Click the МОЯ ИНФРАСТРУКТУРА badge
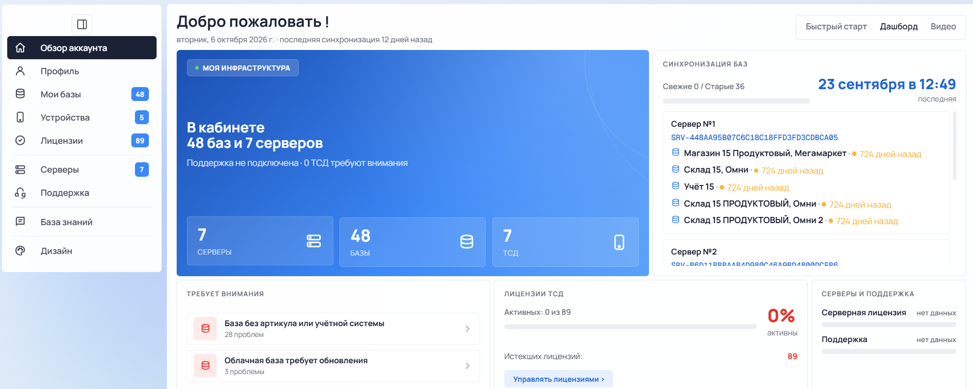The width and height of the screenshot is (973, 389). (x=243, y=68)
